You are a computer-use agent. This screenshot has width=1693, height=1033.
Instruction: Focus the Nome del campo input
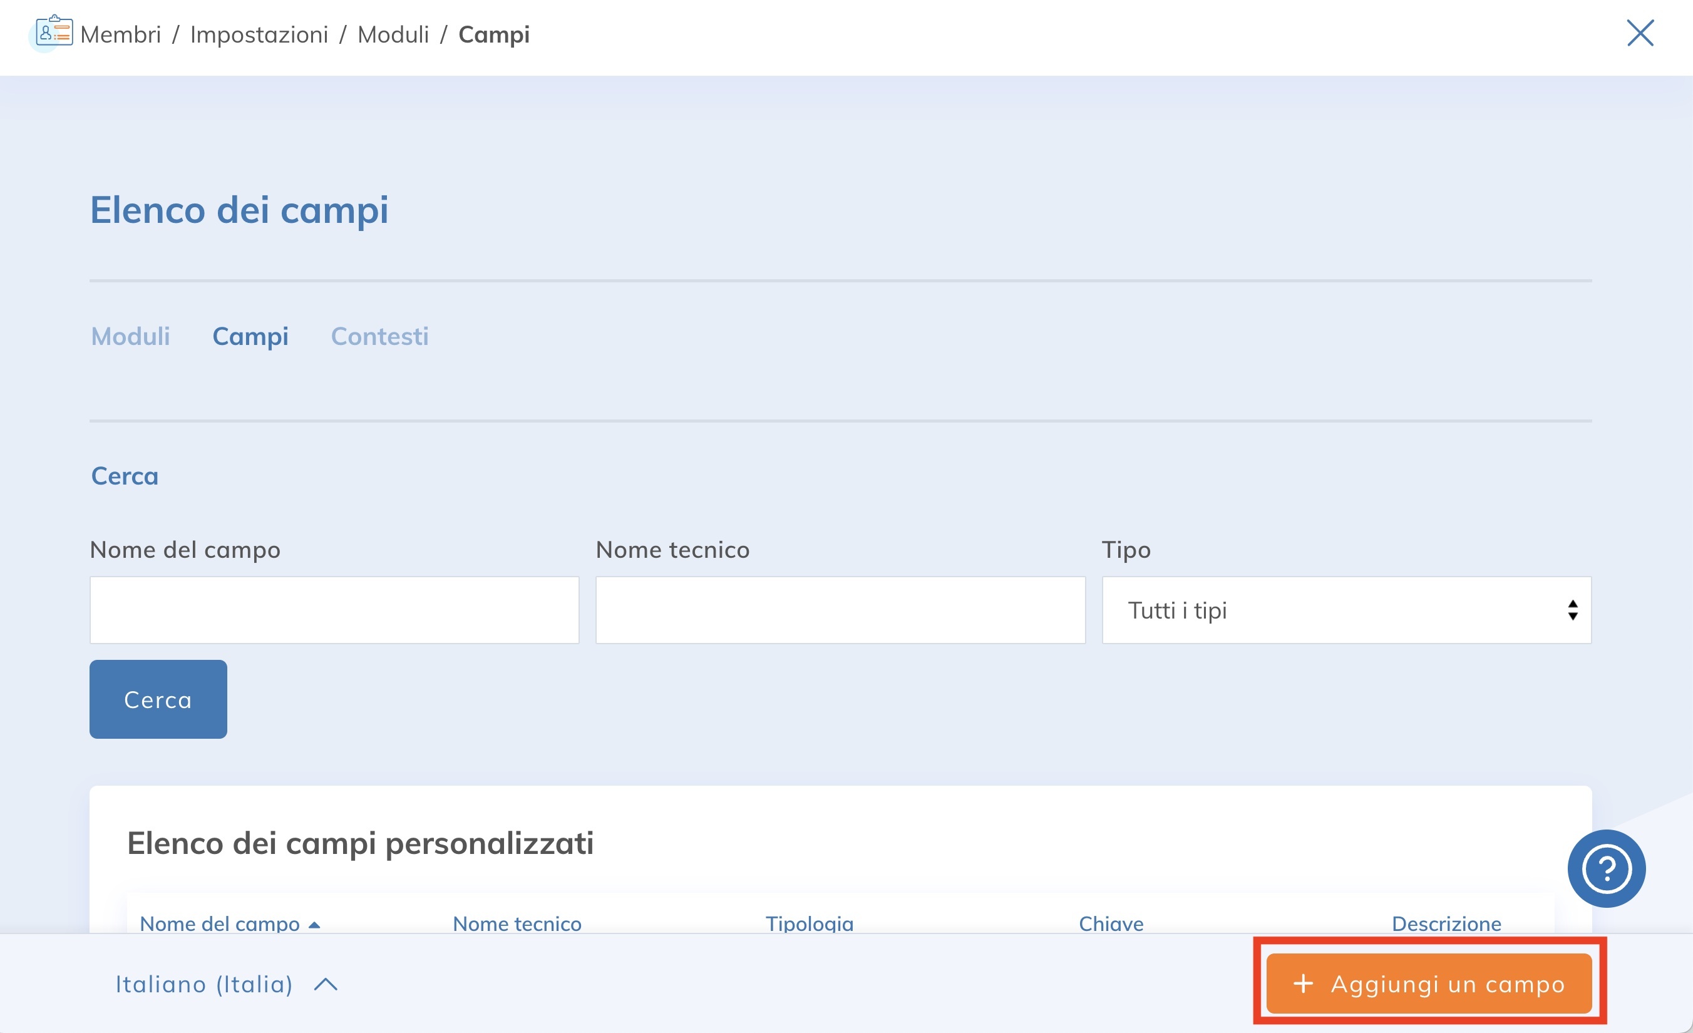coord(334,610)
